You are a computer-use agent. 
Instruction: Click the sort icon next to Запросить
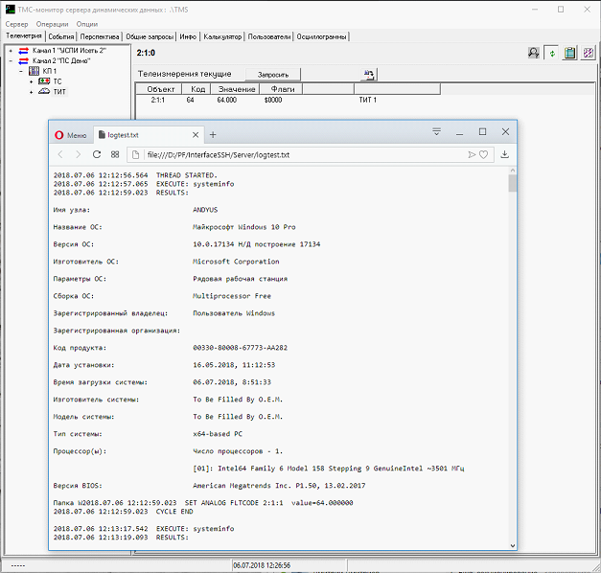coord(368,74)
